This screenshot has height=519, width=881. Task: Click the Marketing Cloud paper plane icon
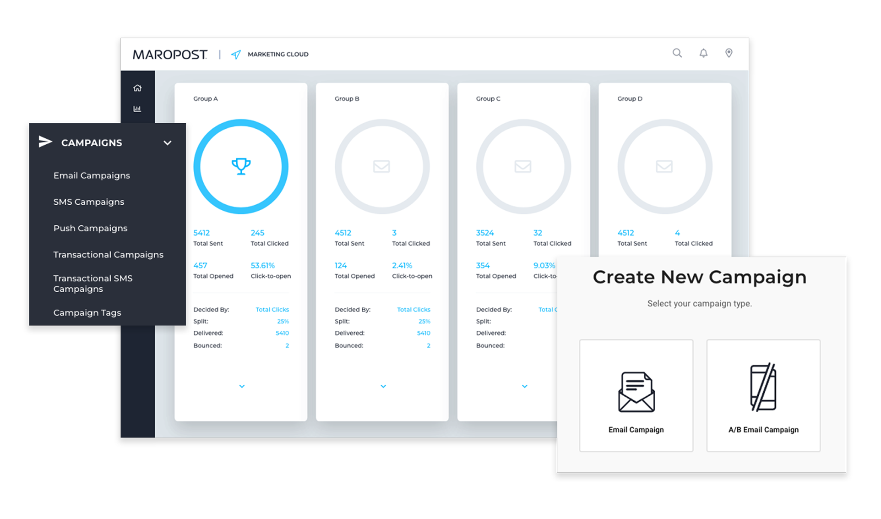pyautogui.click(x=236, y=55)
